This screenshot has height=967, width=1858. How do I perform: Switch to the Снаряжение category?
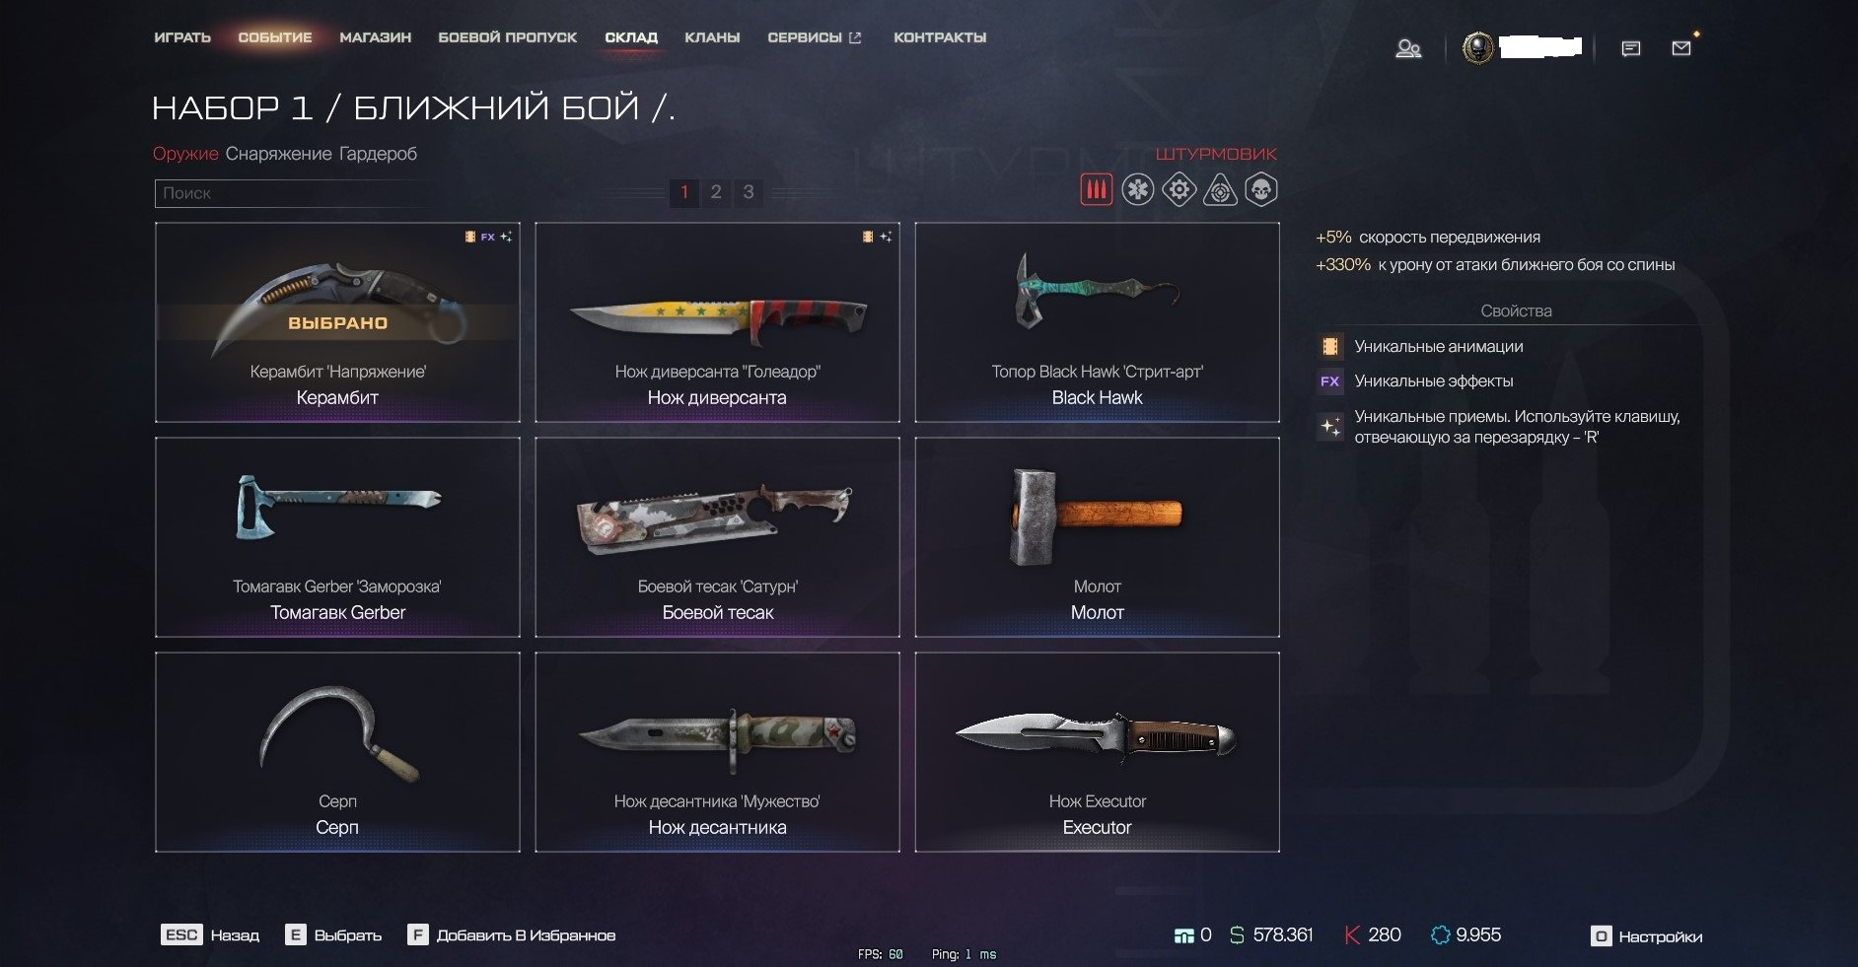(x=278, y=154)
